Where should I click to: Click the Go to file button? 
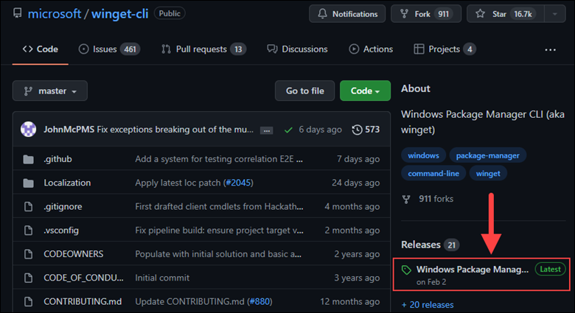pyautogui.click(x=304, y=91)
